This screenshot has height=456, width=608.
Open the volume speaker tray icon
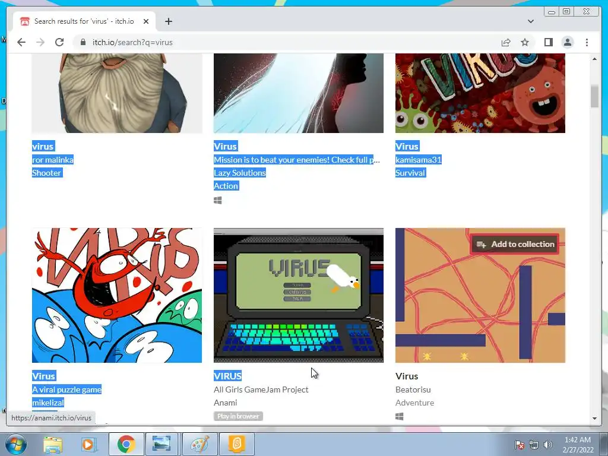point(547,445)
